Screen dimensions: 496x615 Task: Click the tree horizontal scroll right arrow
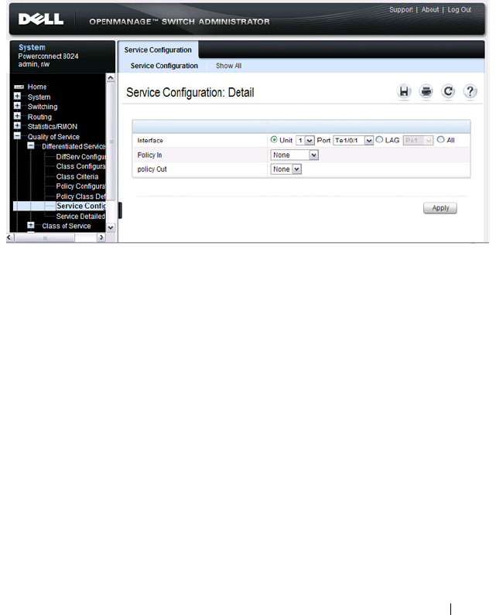pyautogui.click(x=101, y=237)
